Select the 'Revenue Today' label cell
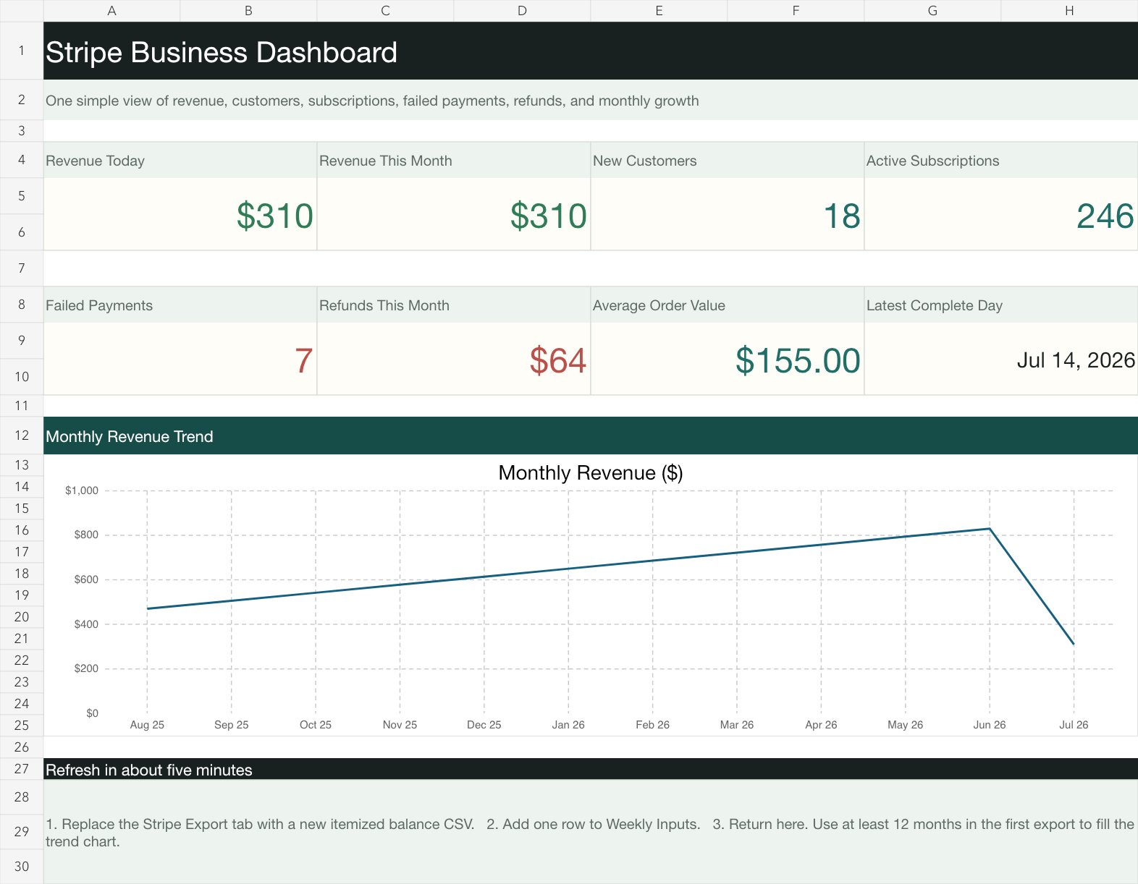This screenshot has height=884, width=1138. [x=180, y=160]
